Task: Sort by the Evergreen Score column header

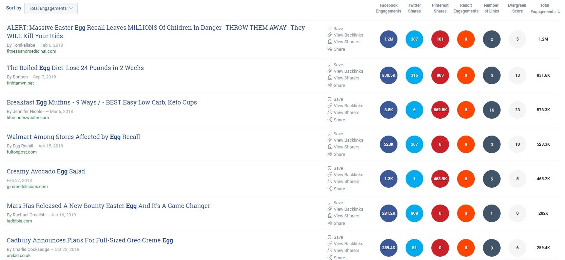Action: tap(517, 8)
